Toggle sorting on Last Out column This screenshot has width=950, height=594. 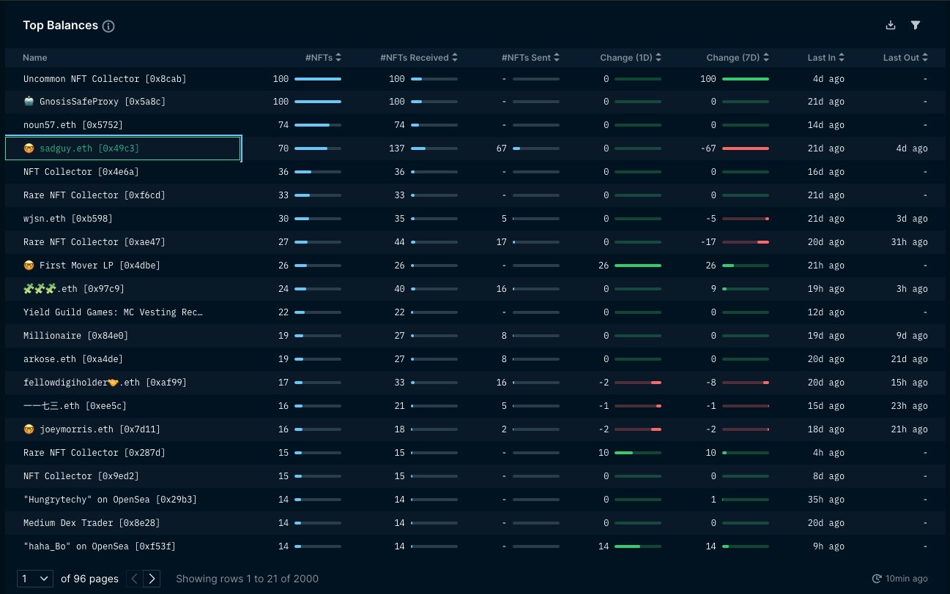pos(924,57)
